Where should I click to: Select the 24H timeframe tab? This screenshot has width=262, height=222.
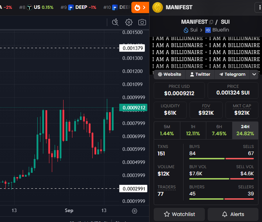(x=245, y=130)
